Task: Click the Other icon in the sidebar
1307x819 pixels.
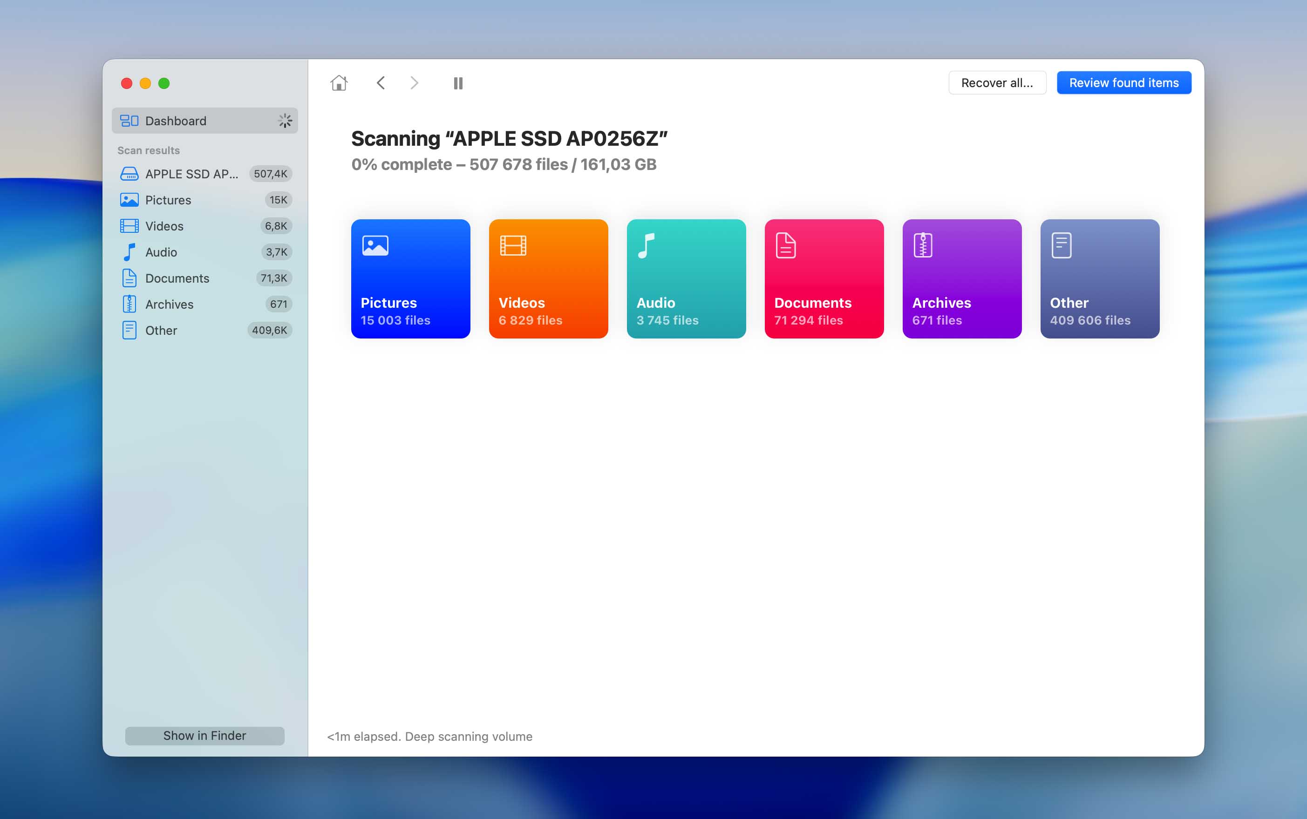Action: (129, 330)
